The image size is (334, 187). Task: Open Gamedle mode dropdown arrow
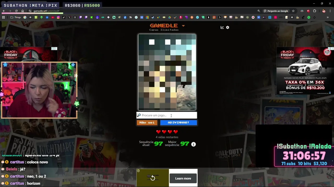click(x=183, y=26)
